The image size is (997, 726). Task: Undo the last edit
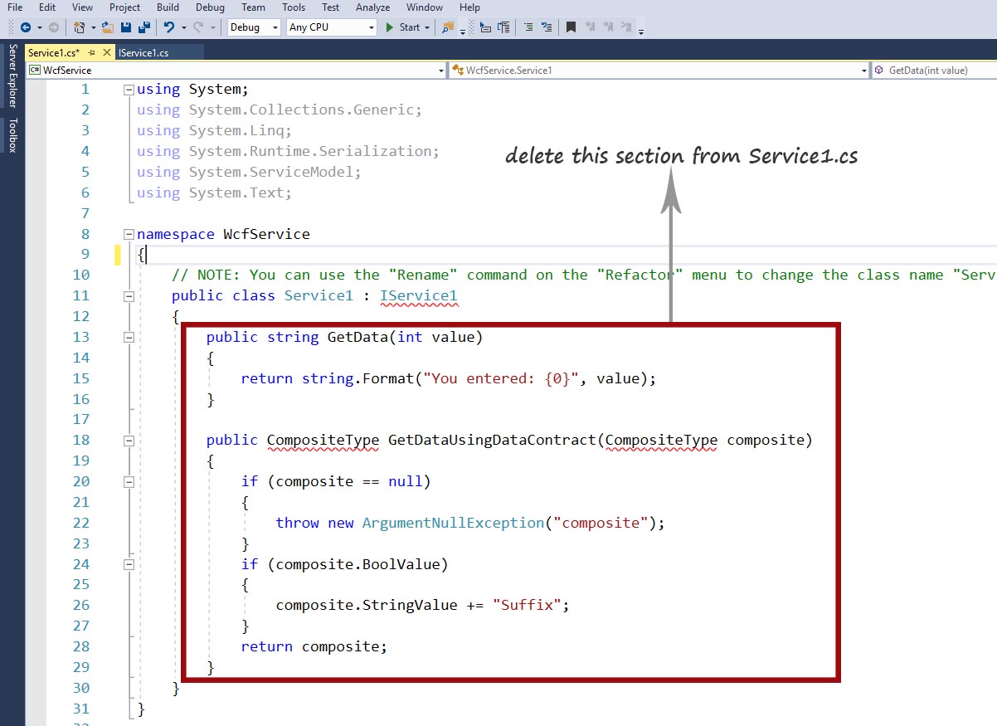tap(169, 27)
